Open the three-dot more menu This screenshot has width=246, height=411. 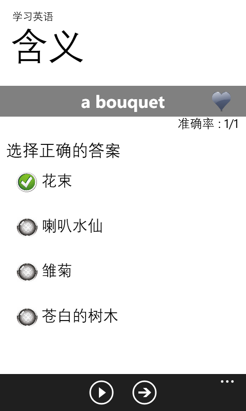(227, 381)
